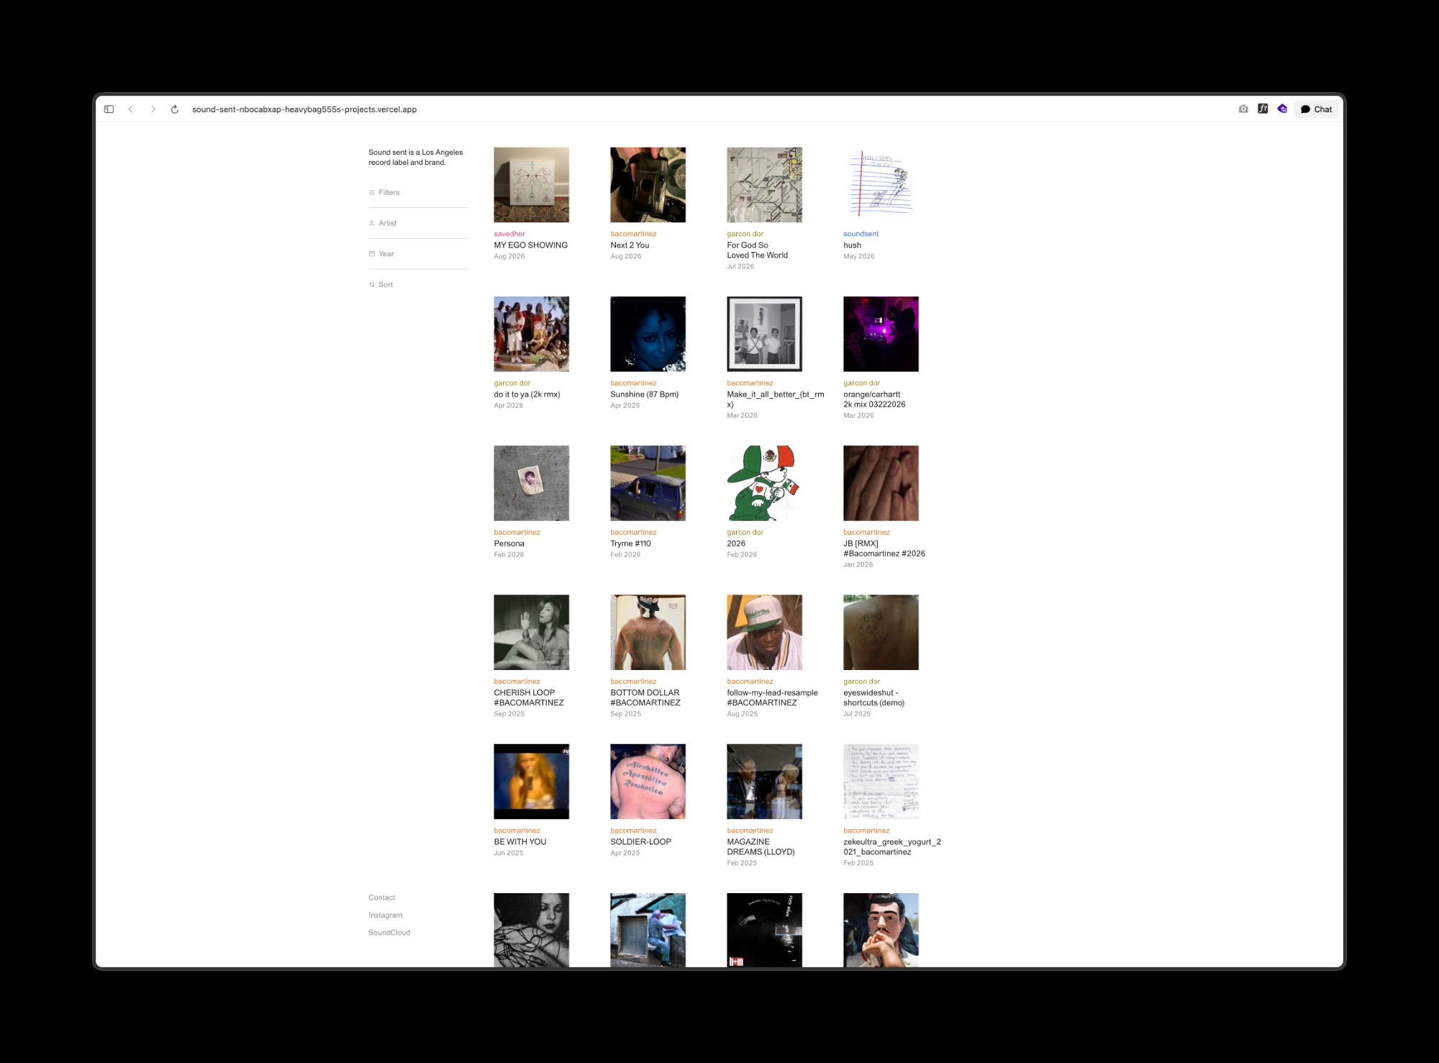The width and height of the screenshot is (1439, 1063).
Task: Click soundsent artist name
Action: (861, 234)
